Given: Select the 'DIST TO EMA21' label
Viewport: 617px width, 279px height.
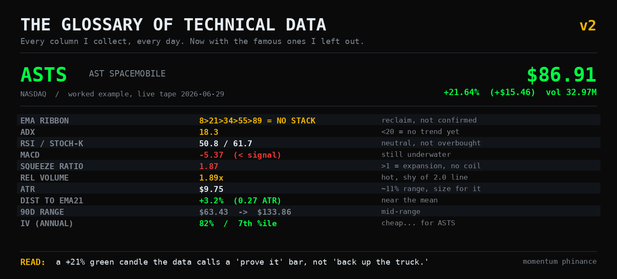Looking at the screenshot, I should pos(52,201).
